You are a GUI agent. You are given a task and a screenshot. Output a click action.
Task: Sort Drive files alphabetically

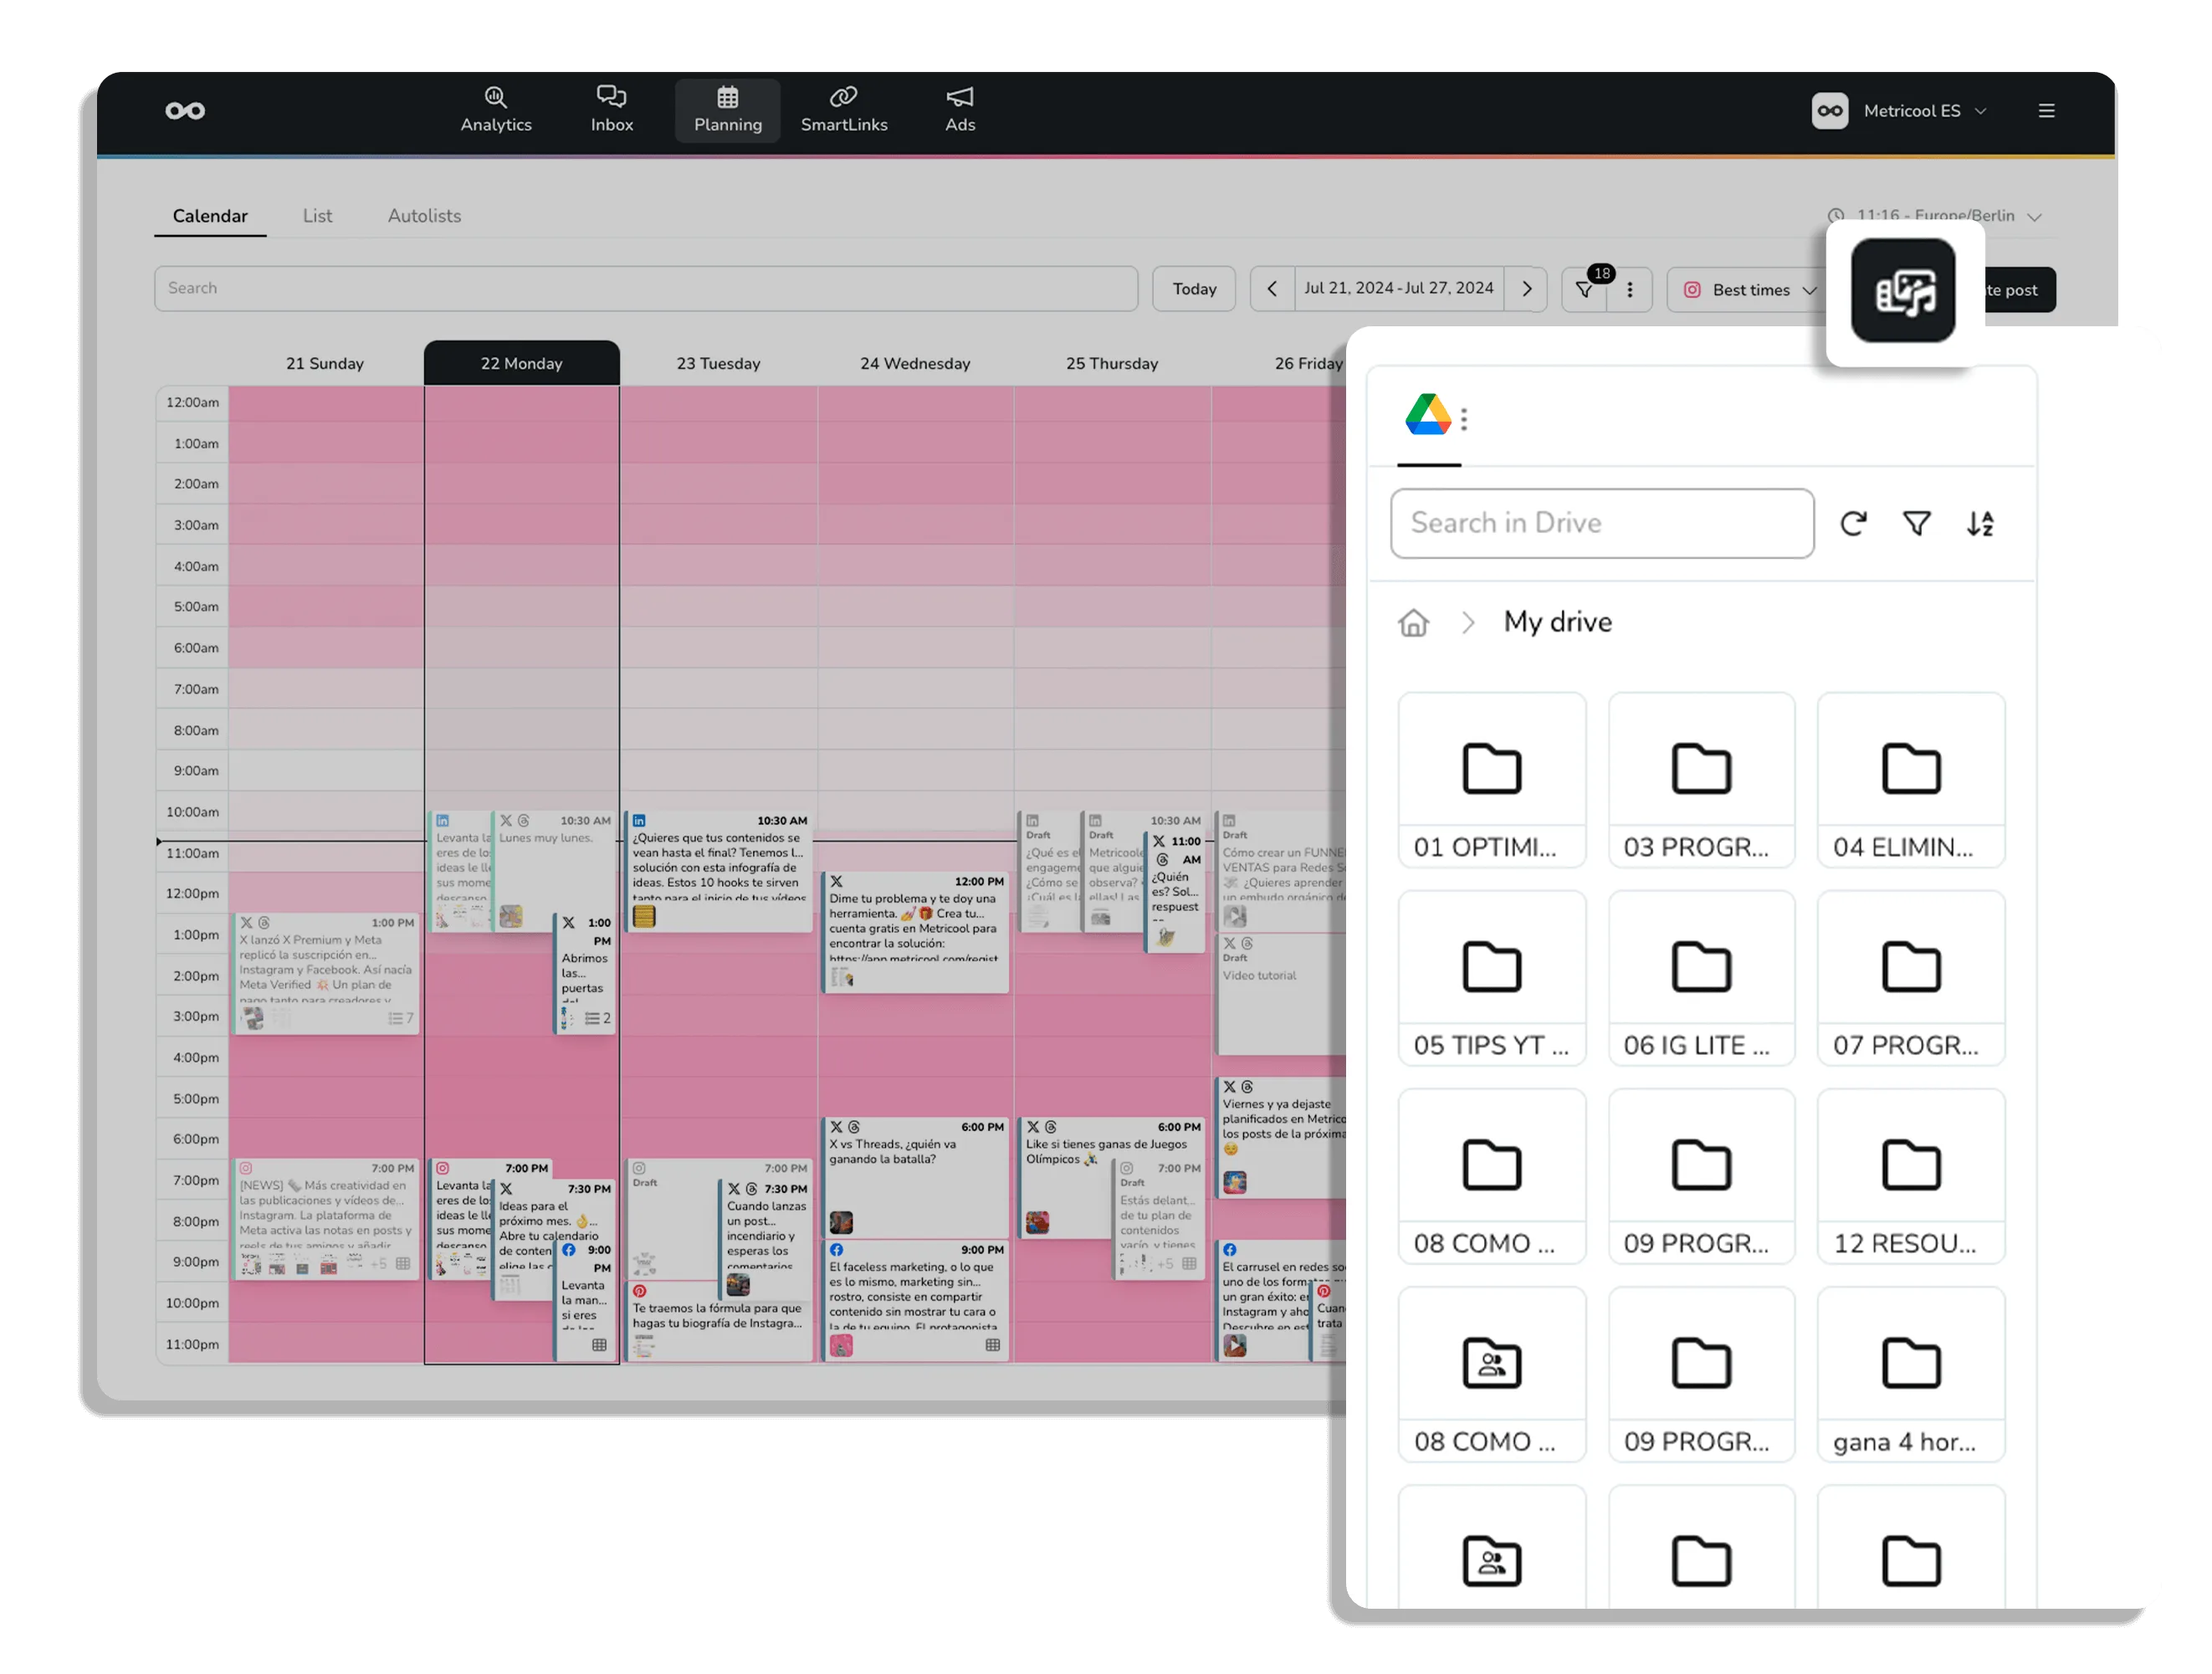1980,523
